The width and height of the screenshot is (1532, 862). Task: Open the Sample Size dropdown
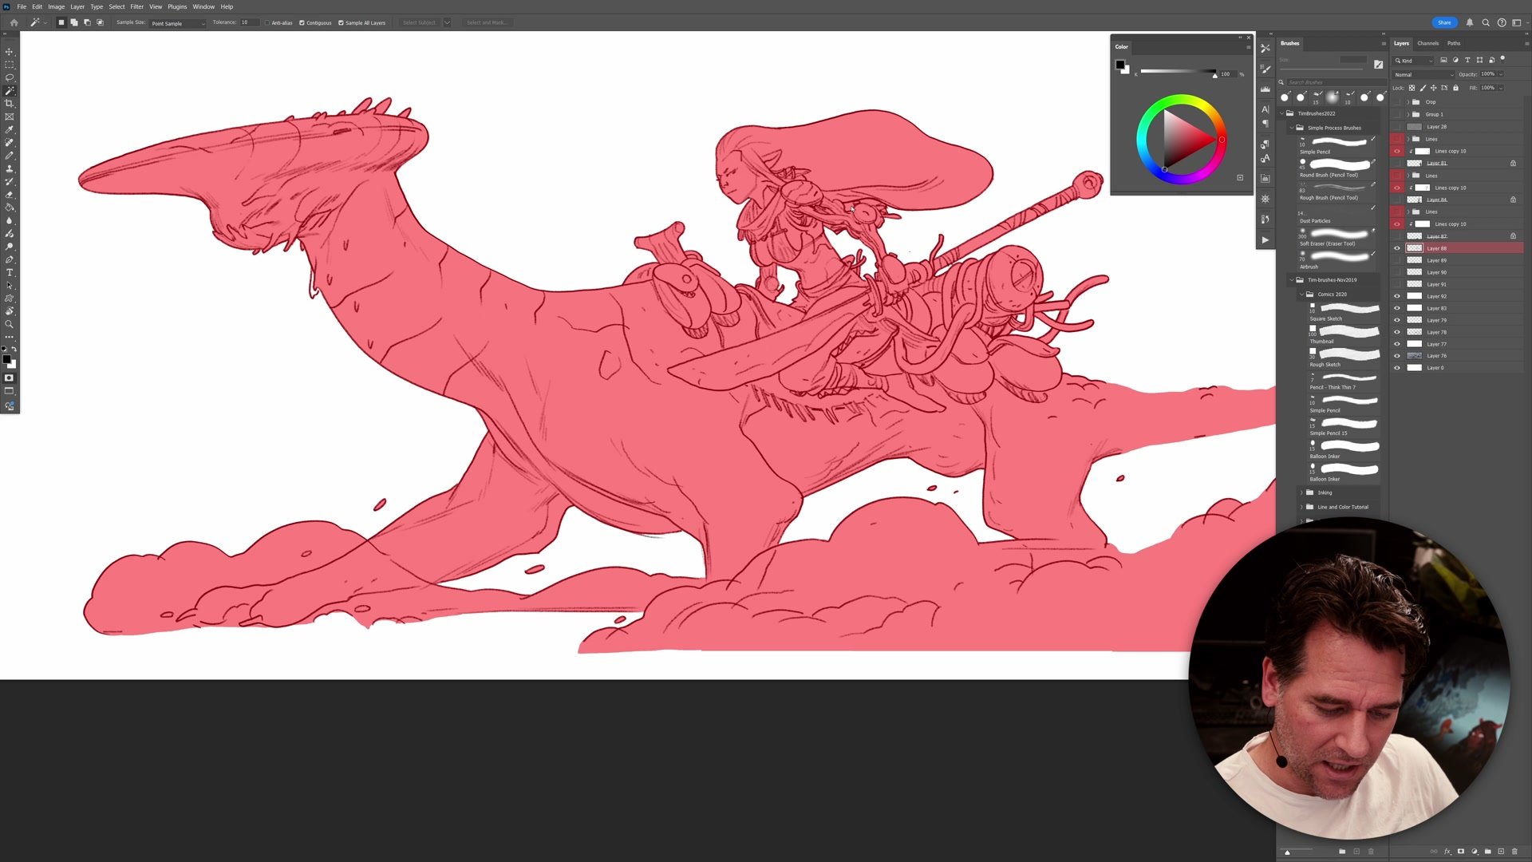(x=177, y=23)
